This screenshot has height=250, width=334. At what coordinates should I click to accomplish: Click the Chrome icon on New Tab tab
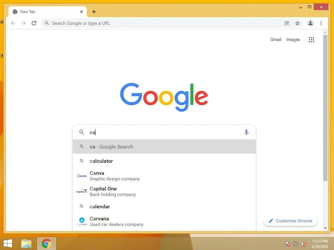coord(15,12)
